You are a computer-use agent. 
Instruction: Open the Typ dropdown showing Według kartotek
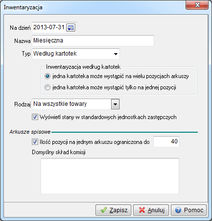[x=76, y=54]
